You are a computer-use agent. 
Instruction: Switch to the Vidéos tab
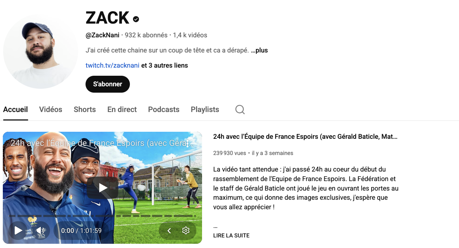pos(51,110)
